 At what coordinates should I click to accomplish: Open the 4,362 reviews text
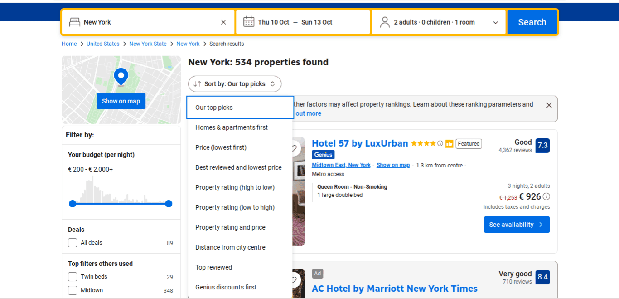pos(515,150)
